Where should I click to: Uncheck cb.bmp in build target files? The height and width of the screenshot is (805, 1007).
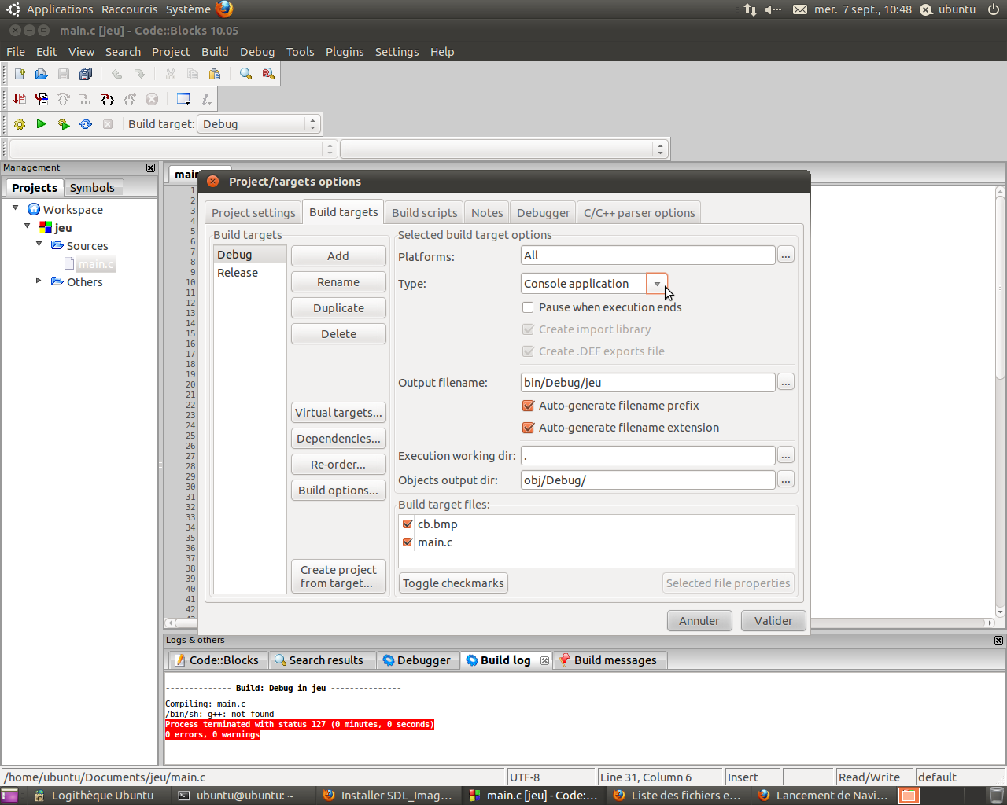pyautogui.click(x=407, y=524)
